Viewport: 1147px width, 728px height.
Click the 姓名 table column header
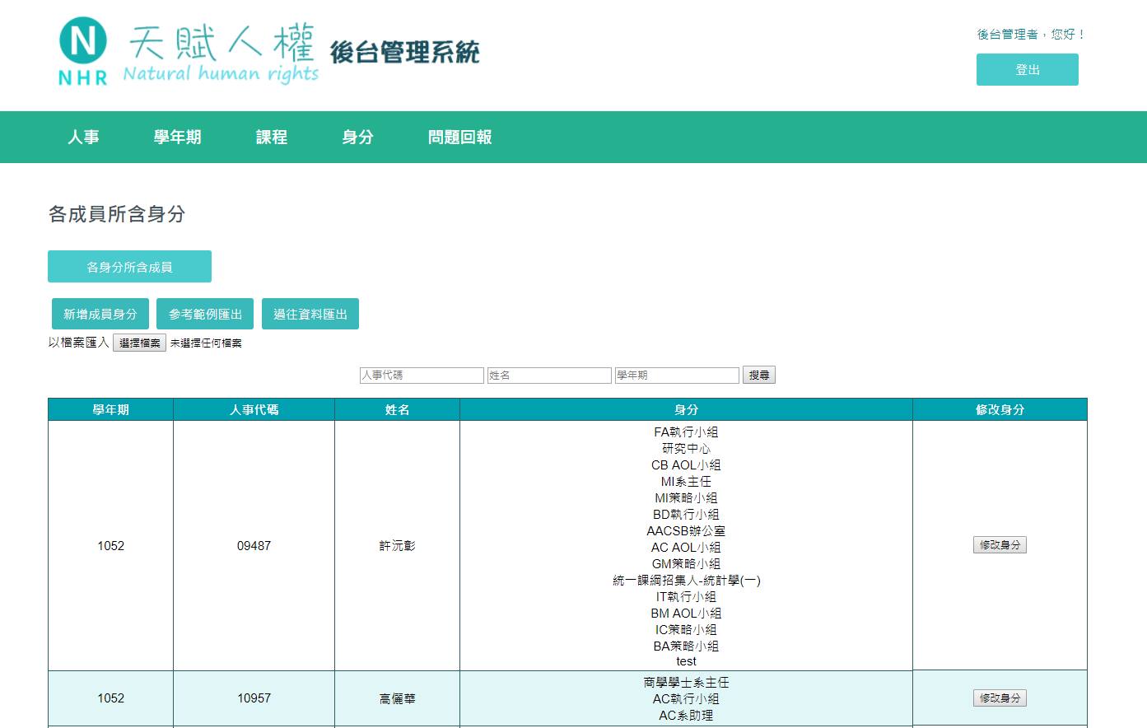(x=398, y=409)
